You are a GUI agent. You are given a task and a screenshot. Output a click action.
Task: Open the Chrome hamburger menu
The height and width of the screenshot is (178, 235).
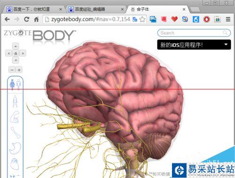[x=228, y=19]
